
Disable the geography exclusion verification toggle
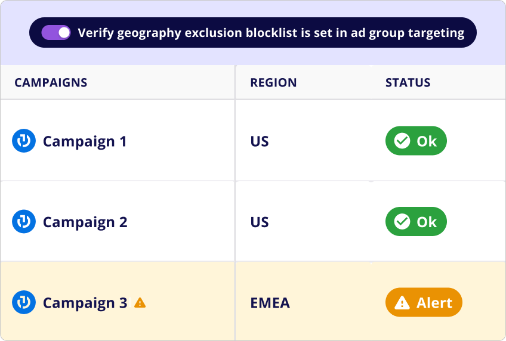56,33
